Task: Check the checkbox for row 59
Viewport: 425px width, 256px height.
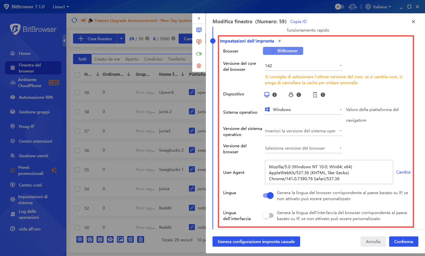Action: coord(77,92)
